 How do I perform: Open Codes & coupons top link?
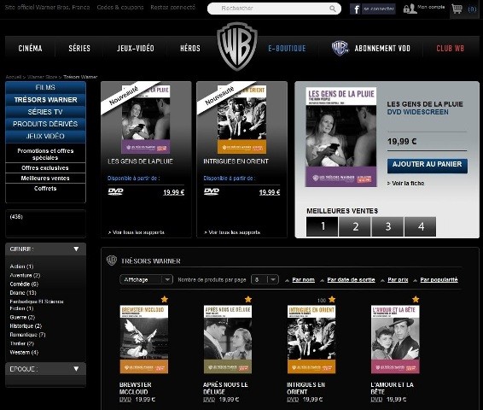(x=120, y=7)
